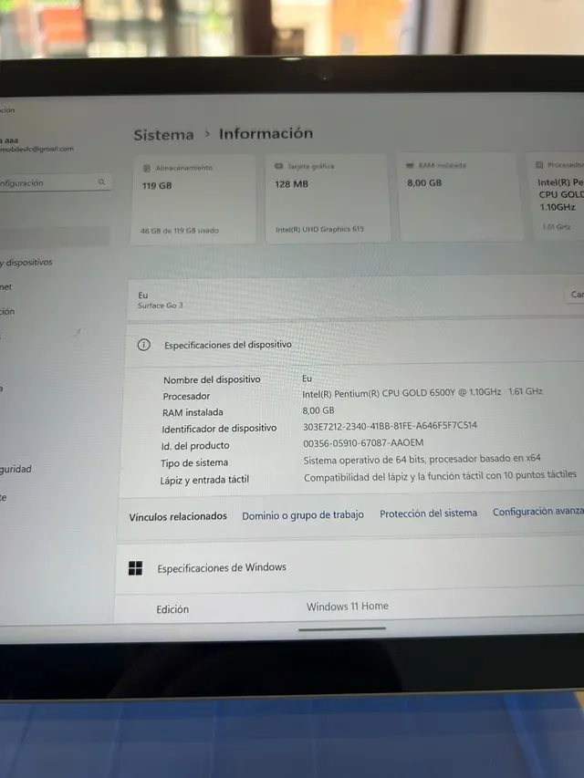Open Configuración avanzada link
The image size is (584, 778).
tap(538, 511)
